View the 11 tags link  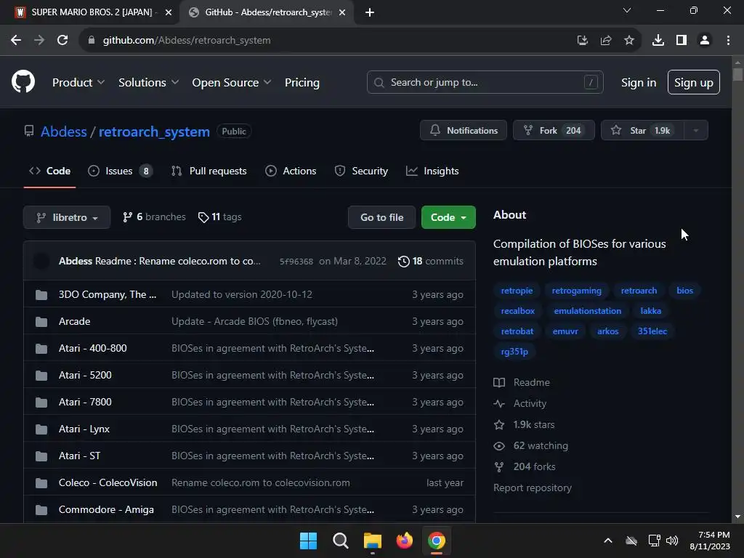220,217
